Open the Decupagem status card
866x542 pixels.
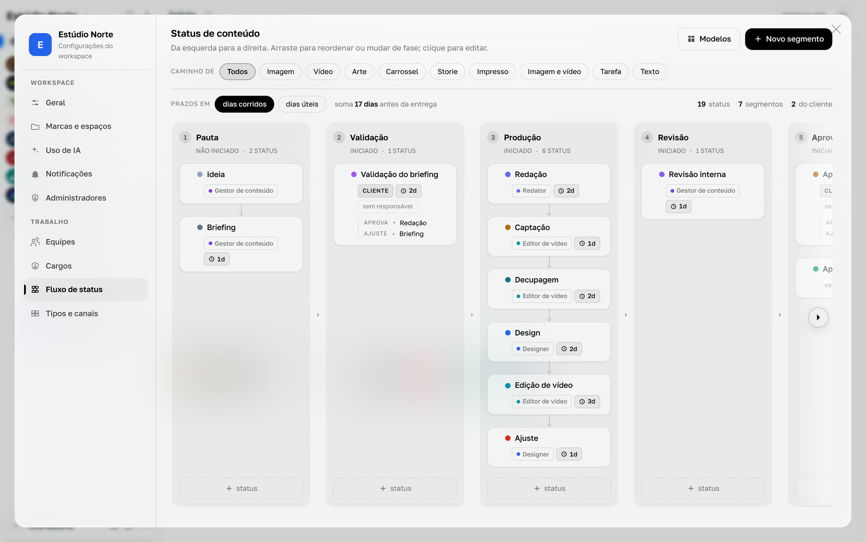click(x=549, y=289)
